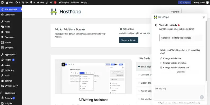Open Imagify in the admin bar

pos(84,2)
